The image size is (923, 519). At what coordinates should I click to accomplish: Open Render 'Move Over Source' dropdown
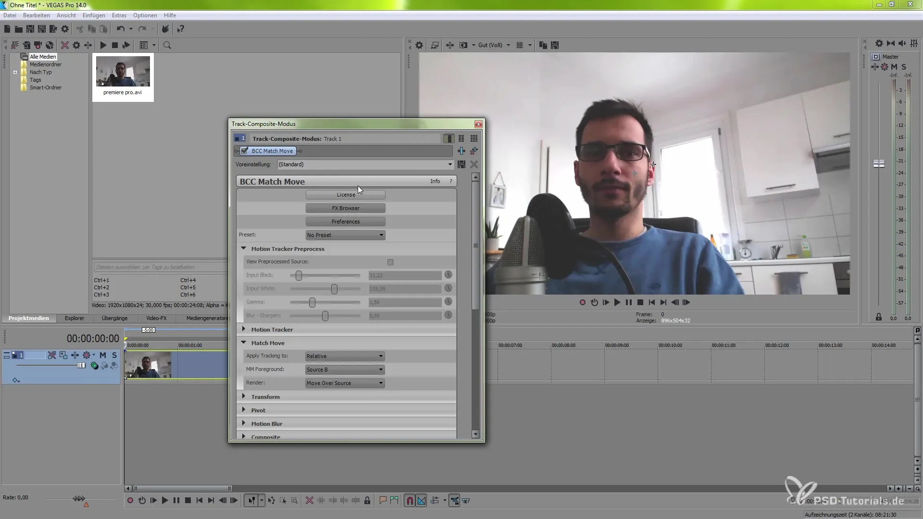coord(345,383)
